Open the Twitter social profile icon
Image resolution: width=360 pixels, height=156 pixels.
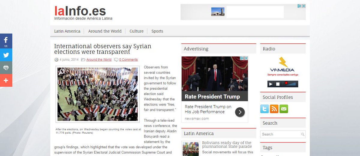coord(264,109)
